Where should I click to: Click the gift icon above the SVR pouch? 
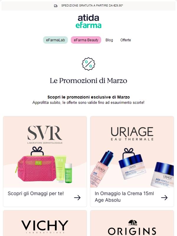pos(37,151)
